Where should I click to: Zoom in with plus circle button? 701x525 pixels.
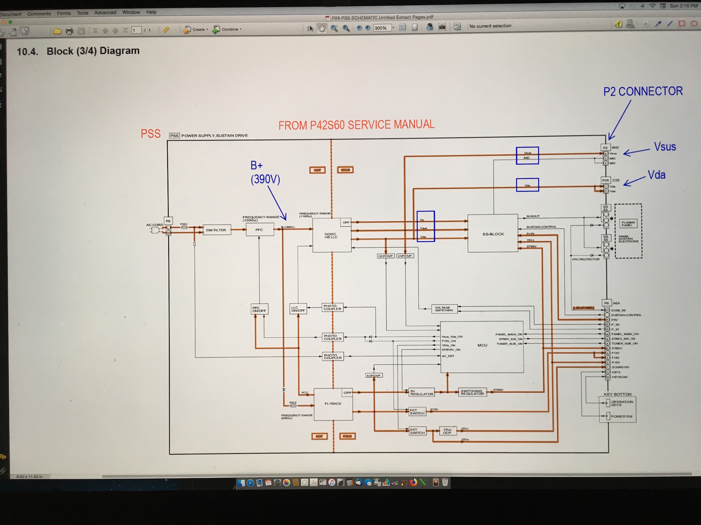368,28
